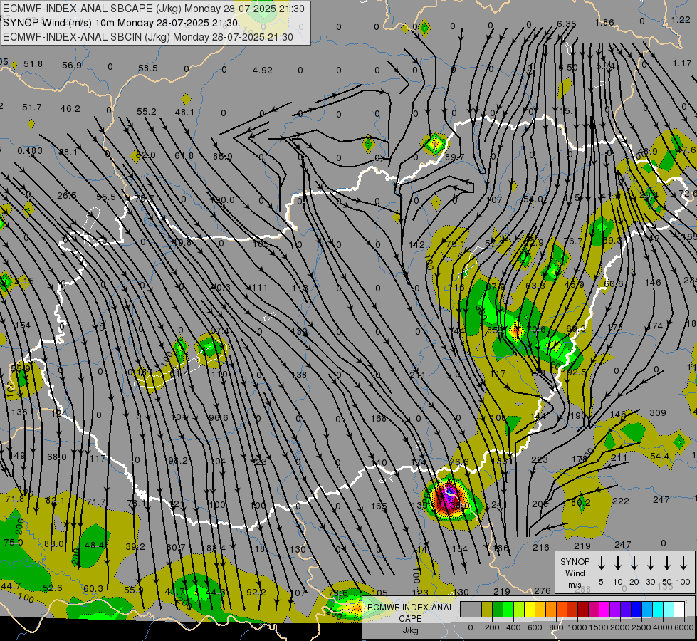This screenshot has height=641, width=697.
Task: Click the map value 89.7
Action: (454, 157)
